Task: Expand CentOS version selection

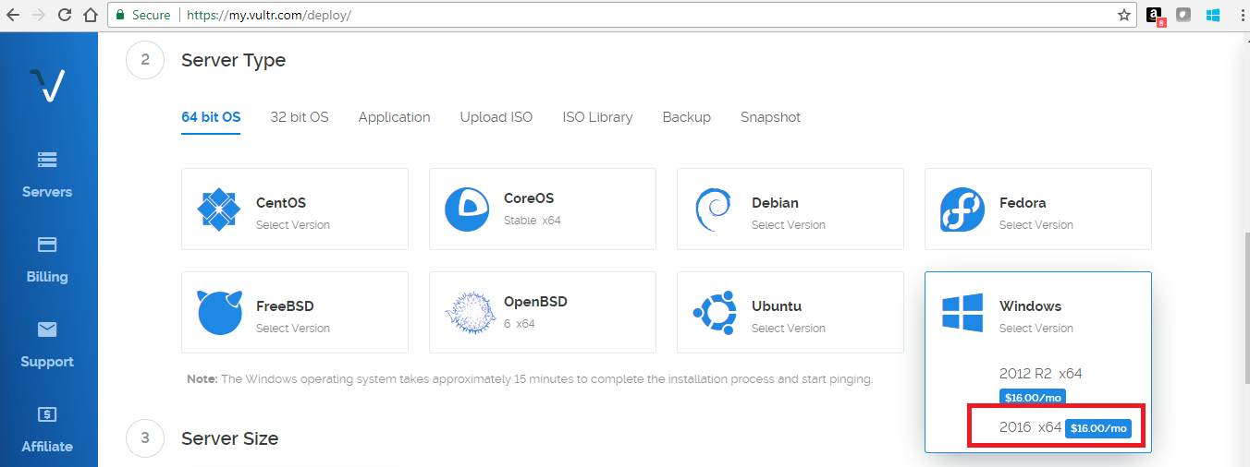Action: click(295, 209)
